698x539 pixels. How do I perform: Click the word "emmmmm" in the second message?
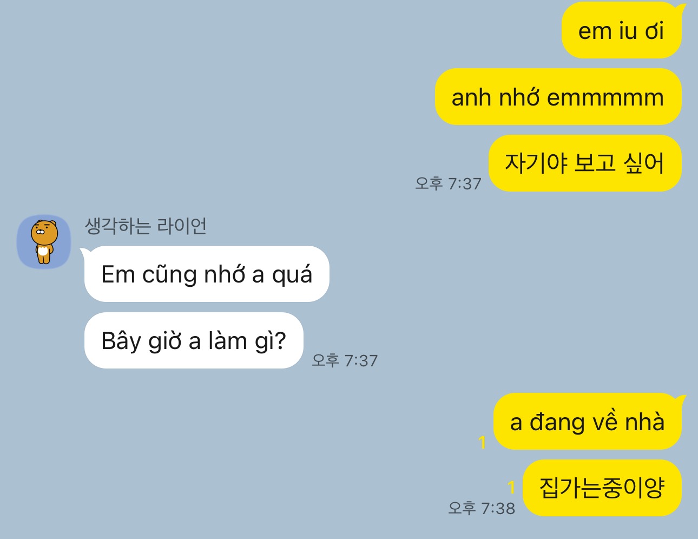(x=605, y=98)
